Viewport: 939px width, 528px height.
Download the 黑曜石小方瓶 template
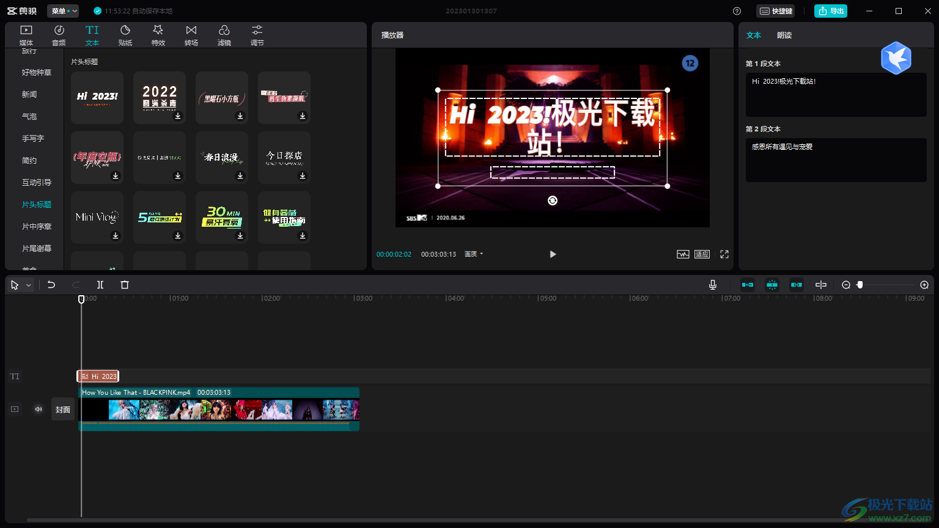pyautogui.click(x=240, y=116)
